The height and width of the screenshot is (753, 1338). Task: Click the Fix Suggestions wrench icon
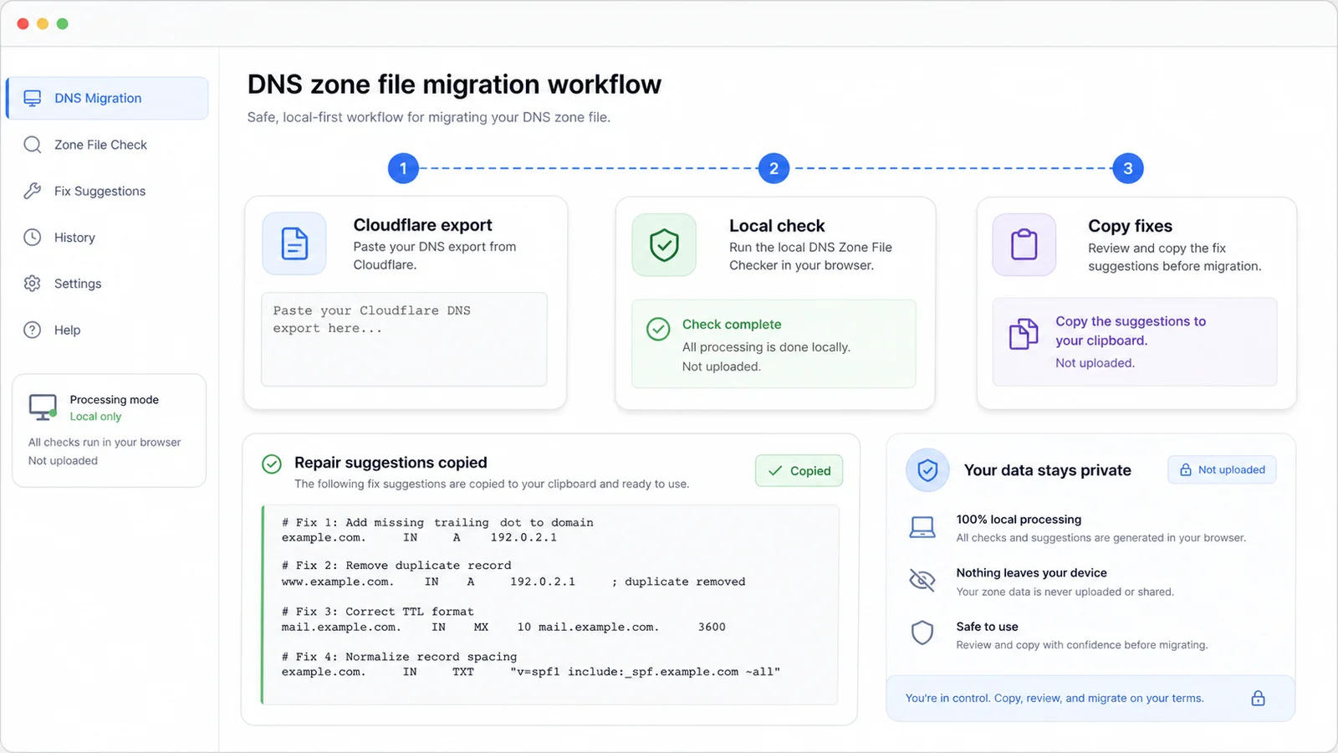pos(33,191)
